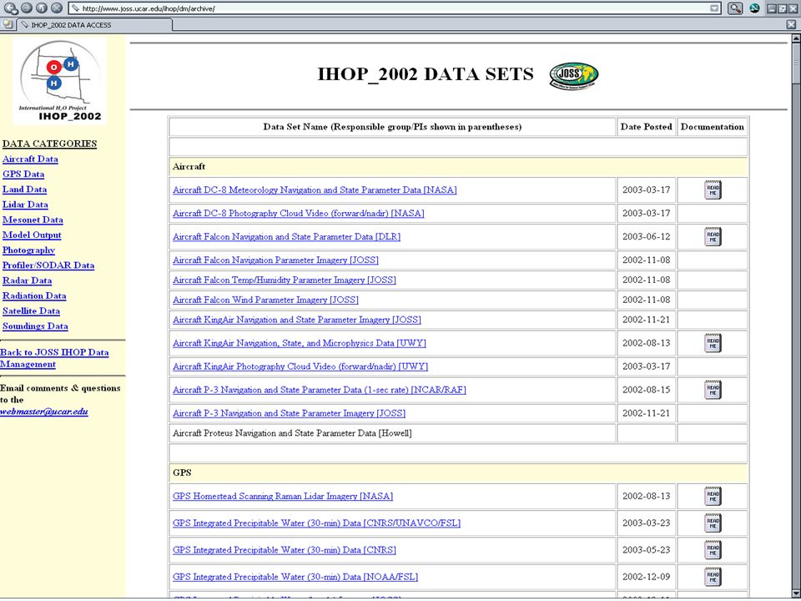Open GPS Precipitable Water [CNRS/UNAVCO/FSL] link
801x601 pixels.
point(317,523)
